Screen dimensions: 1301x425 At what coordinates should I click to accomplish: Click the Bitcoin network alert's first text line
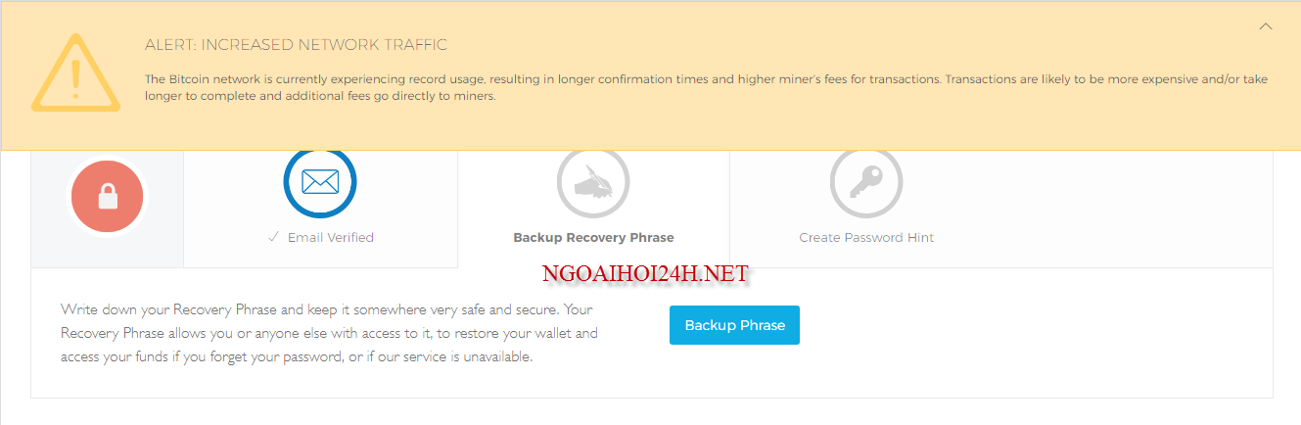[705, 78]
